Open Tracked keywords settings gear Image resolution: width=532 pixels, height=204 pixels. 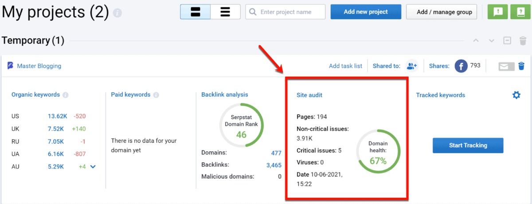(x=516, y=95)
